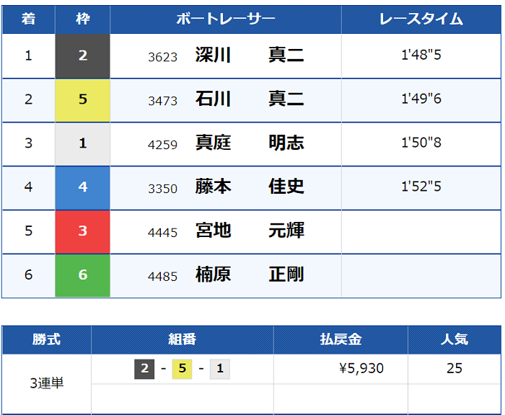Click the yellow 5 in the 組番 combination
Image resolution: width=505 pixels, height=415 pixels.
[182, 370]
